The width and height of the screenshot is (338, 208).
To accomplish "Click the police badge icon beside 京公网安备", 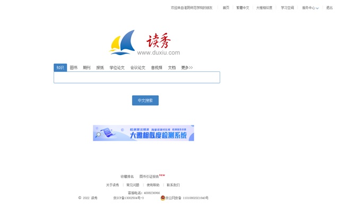I will (163, 198).
